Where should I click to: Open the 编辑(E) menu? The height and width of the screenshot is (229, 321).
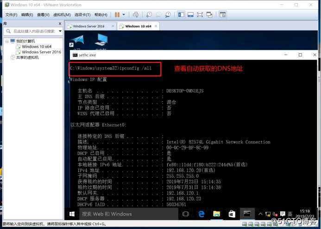[27, 15]
